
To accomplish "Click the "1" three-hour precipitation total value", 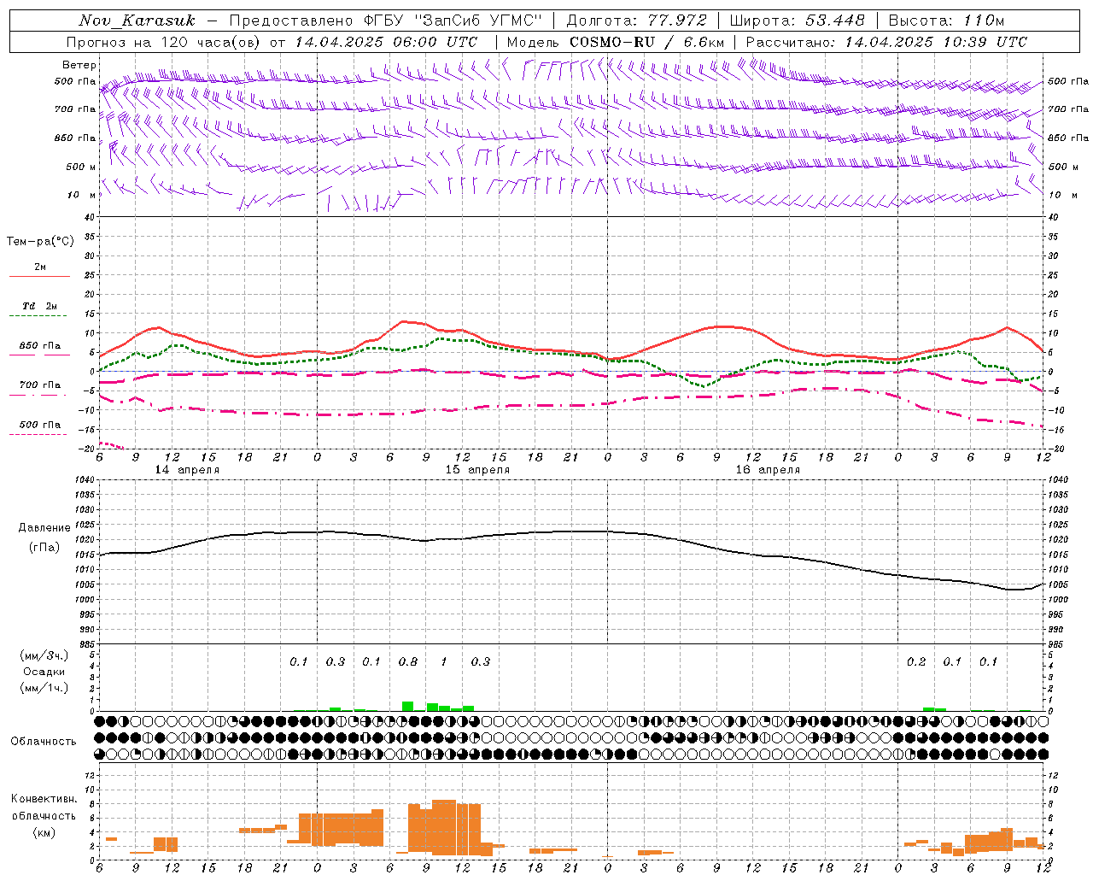I will point(443,662).
